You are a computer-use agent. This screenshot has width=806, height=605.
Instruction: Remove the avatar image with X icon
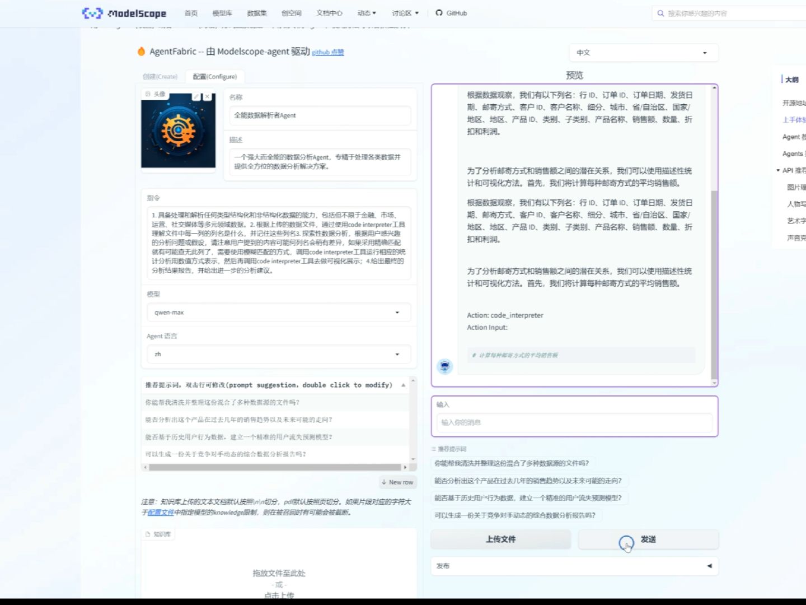click(x=207, y=96)
